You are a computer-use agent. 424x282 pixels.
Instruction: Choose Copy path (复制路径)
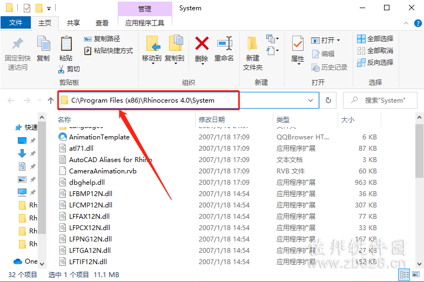(102, 39)
